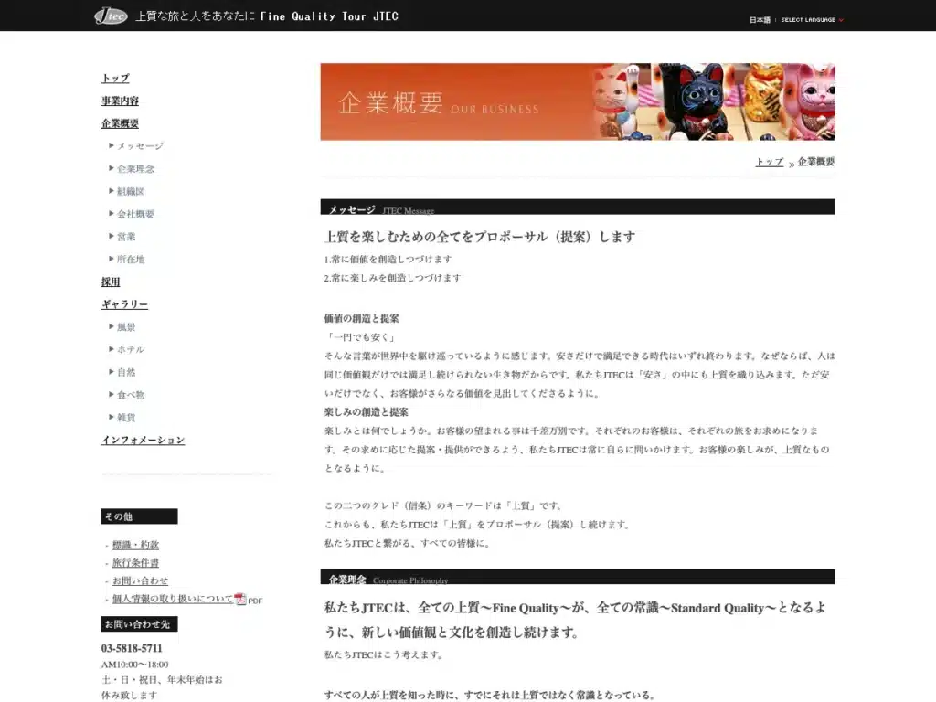Click the heading 楽しみの創造と提案
The width and height of the screenshot is (936, 702).
[x=366, y=412]
